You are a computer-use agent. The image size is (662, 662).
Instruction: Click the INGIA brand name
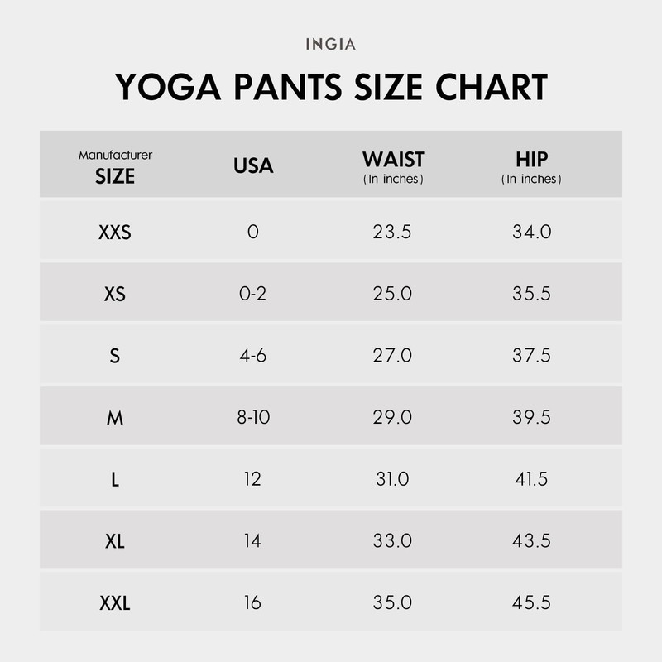pyautogui.click(x=331, y=44)
